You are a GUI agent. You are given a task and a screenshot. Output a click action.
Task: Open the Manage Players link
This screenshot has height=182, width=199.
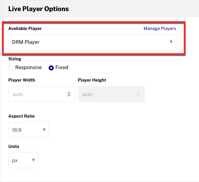(x=160, y=28)
